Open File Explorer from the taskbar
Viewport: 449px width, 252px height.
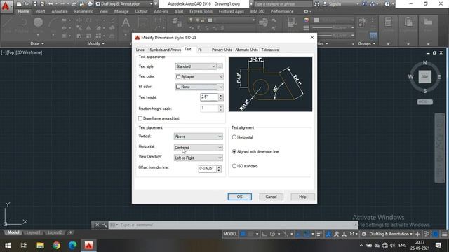[x=40, y=245]
